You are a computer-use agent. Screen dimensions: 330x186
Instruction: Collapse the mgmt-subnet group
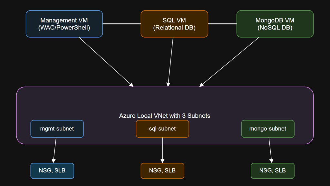click(x=57, y=129)
